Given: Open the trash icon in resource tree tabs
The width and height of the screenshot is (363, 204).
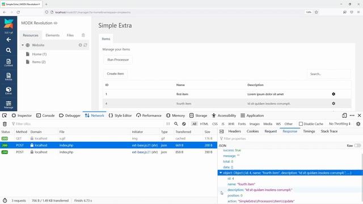Looking at the screenshot, I should (83, 35).
